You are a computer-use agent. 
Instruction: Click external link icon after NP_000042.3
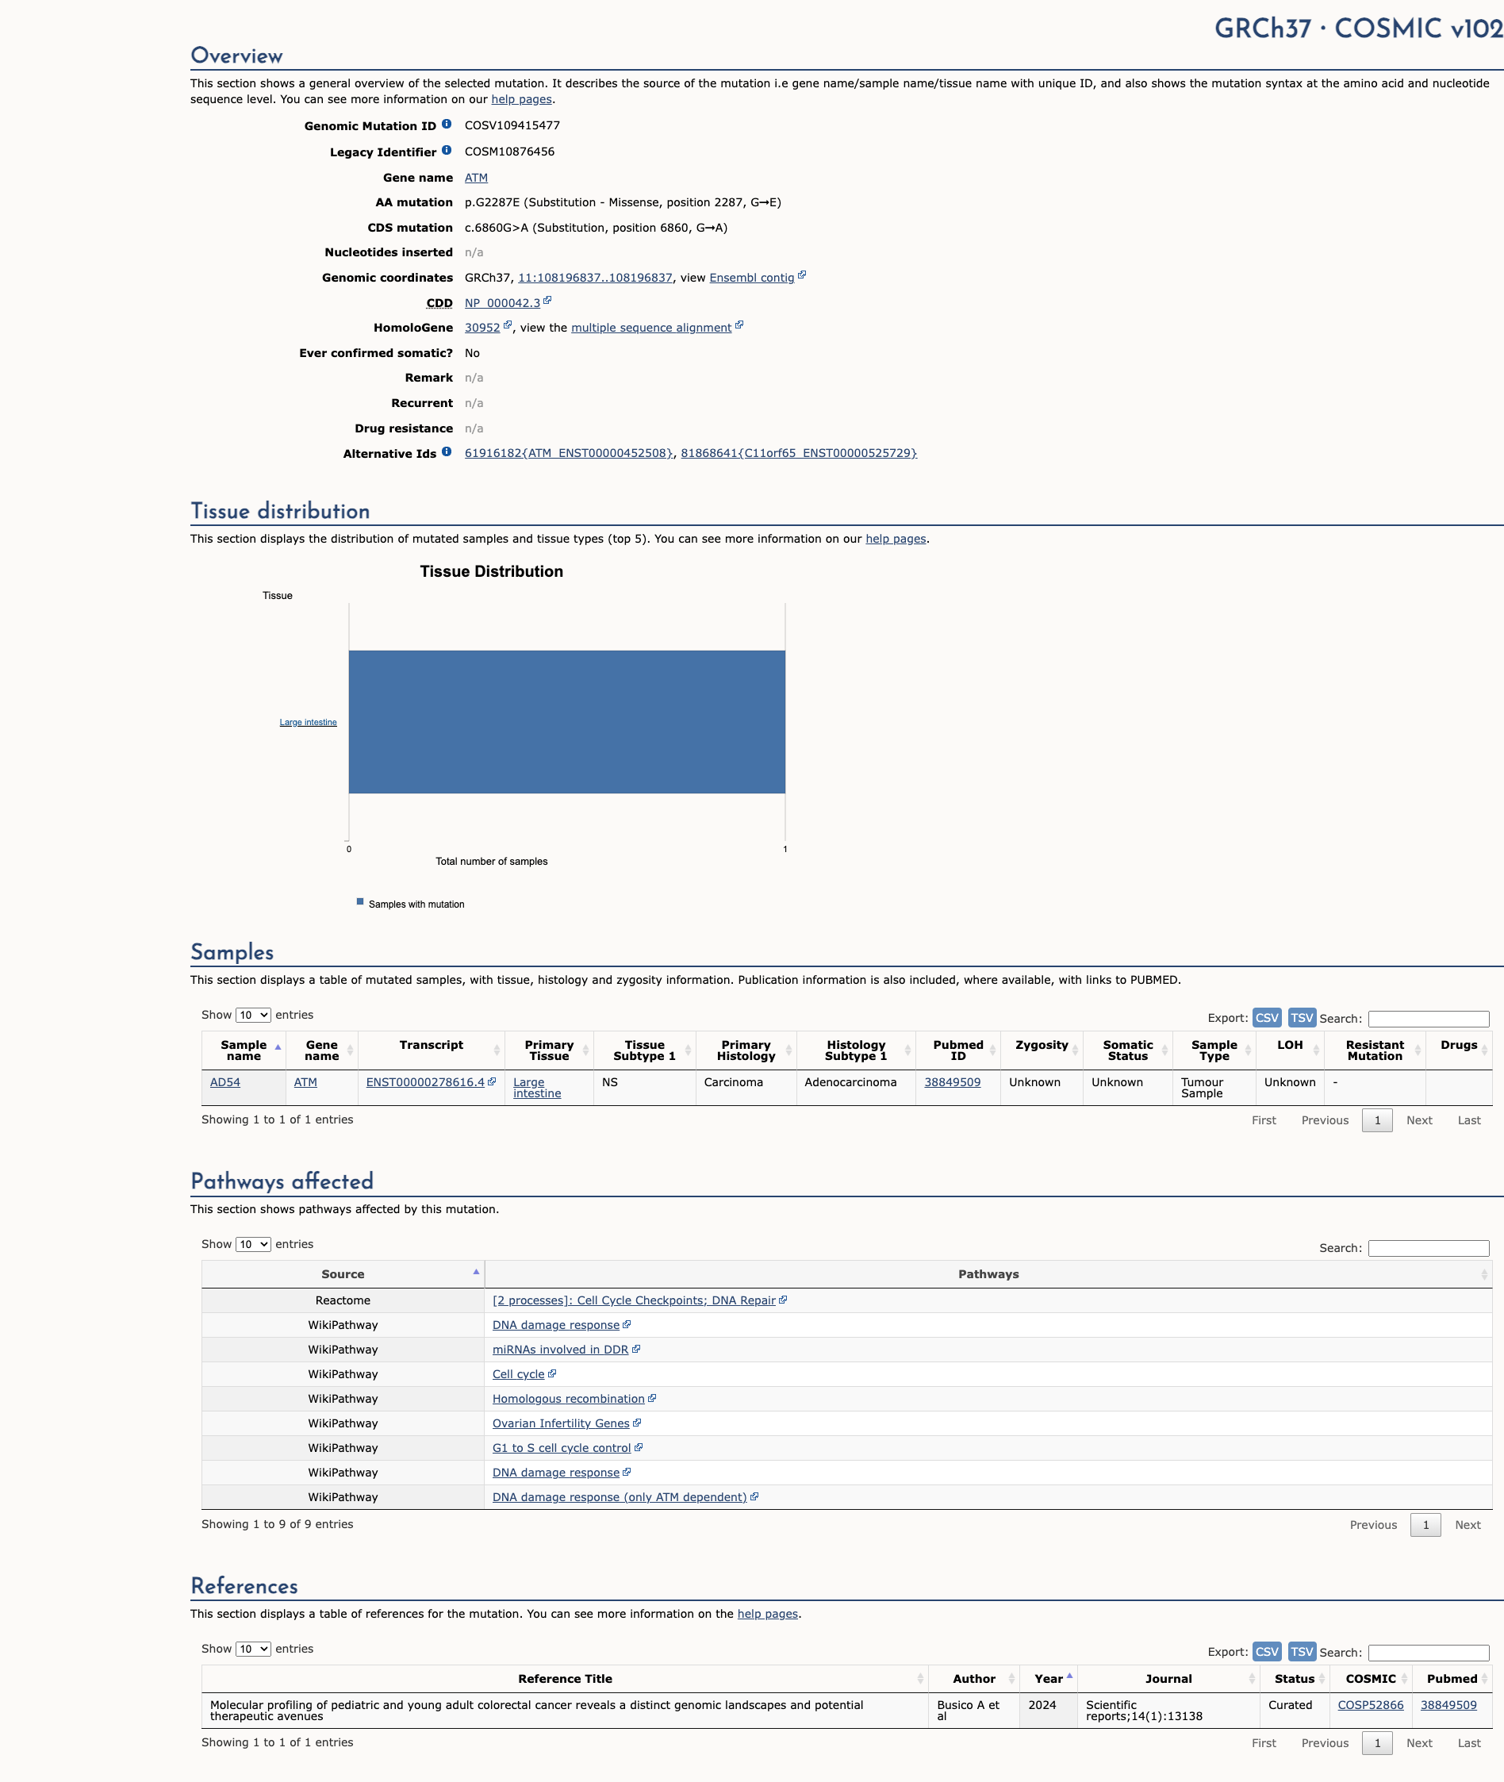(547, 301)
